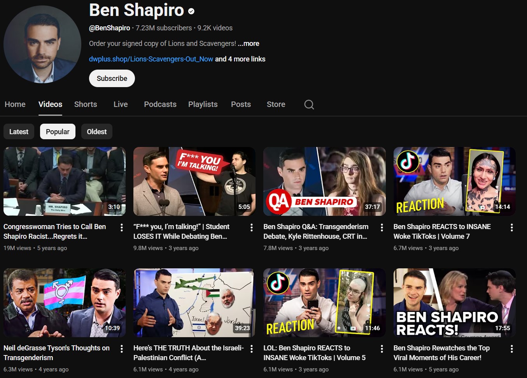Image resolution: width=527 pixels, height=378 pixels.
Task: Open options menu for Rewatches Top Viral Moments video
Action: (x=512, y=349)
